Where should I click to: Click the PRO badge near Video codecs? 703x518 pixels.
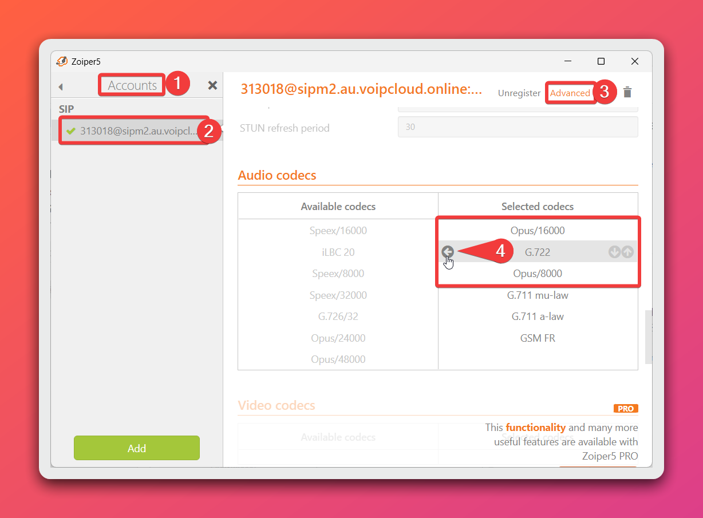point(626,409)
